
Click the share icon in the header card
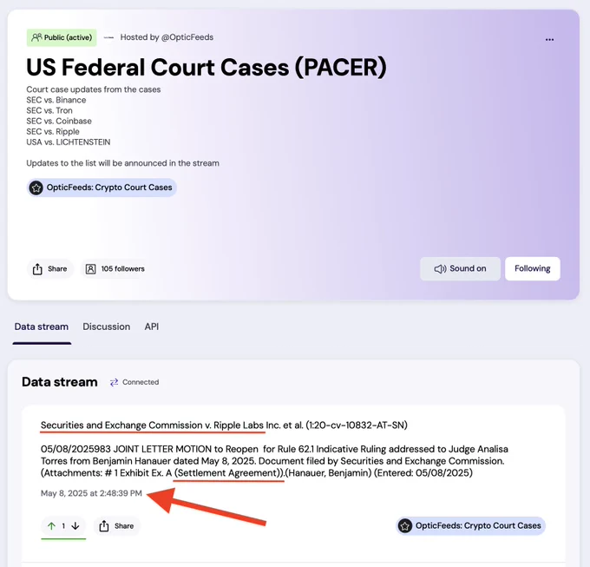37,269
